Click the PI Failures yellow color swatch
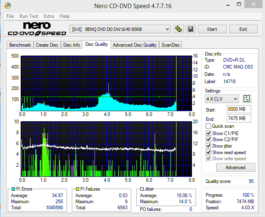This screenshot has width=265, height=217. tap(78, 189)
